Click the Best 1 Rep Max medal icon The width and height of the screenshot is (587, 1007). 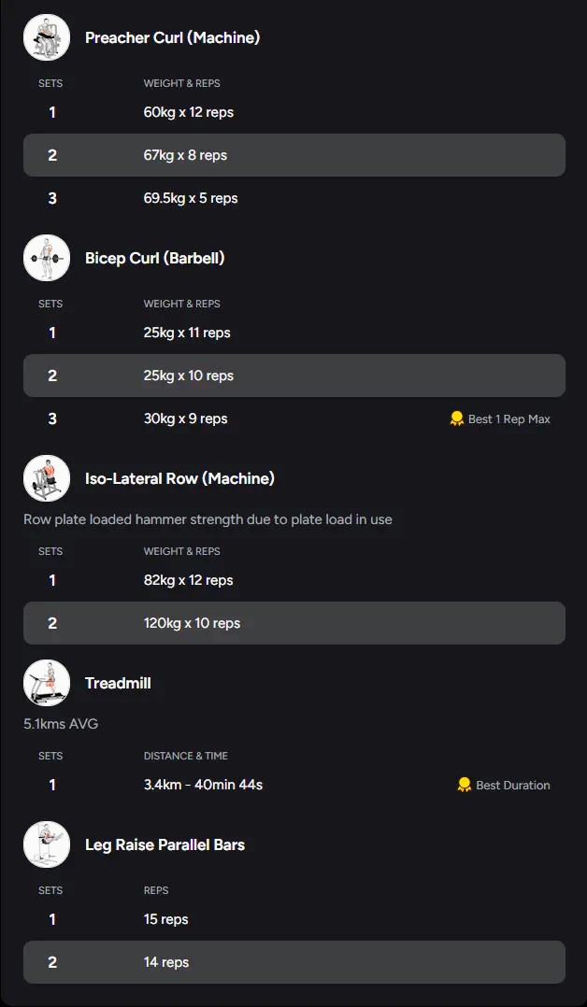(x=457, y=418)
